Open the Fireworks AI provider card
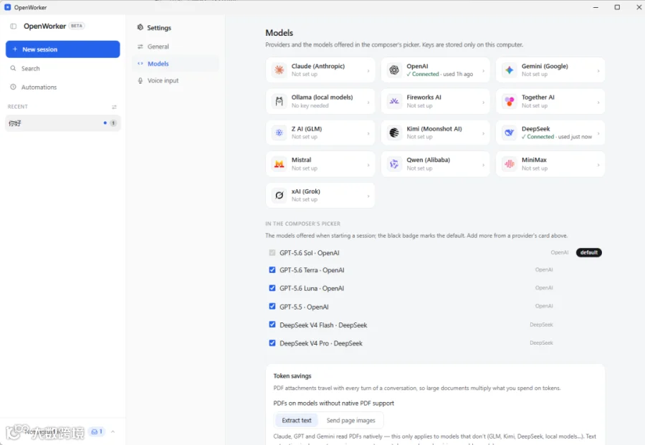The width and height of the screenshot is (645, 445). (435, 101)
